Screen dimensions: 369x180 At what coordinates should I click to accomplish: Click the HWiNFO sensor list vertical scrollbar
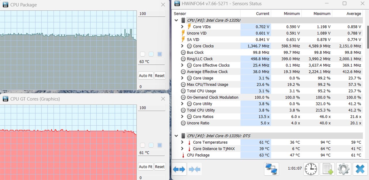(368, 37)
